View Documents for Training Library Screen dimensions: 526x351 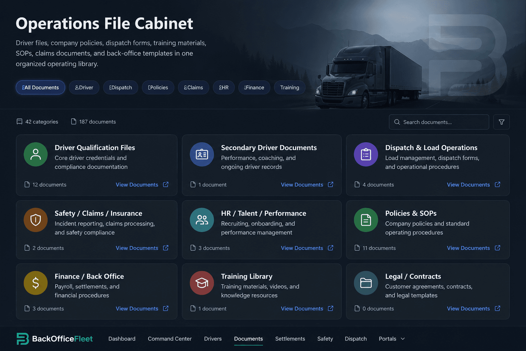tap(302, 308)
